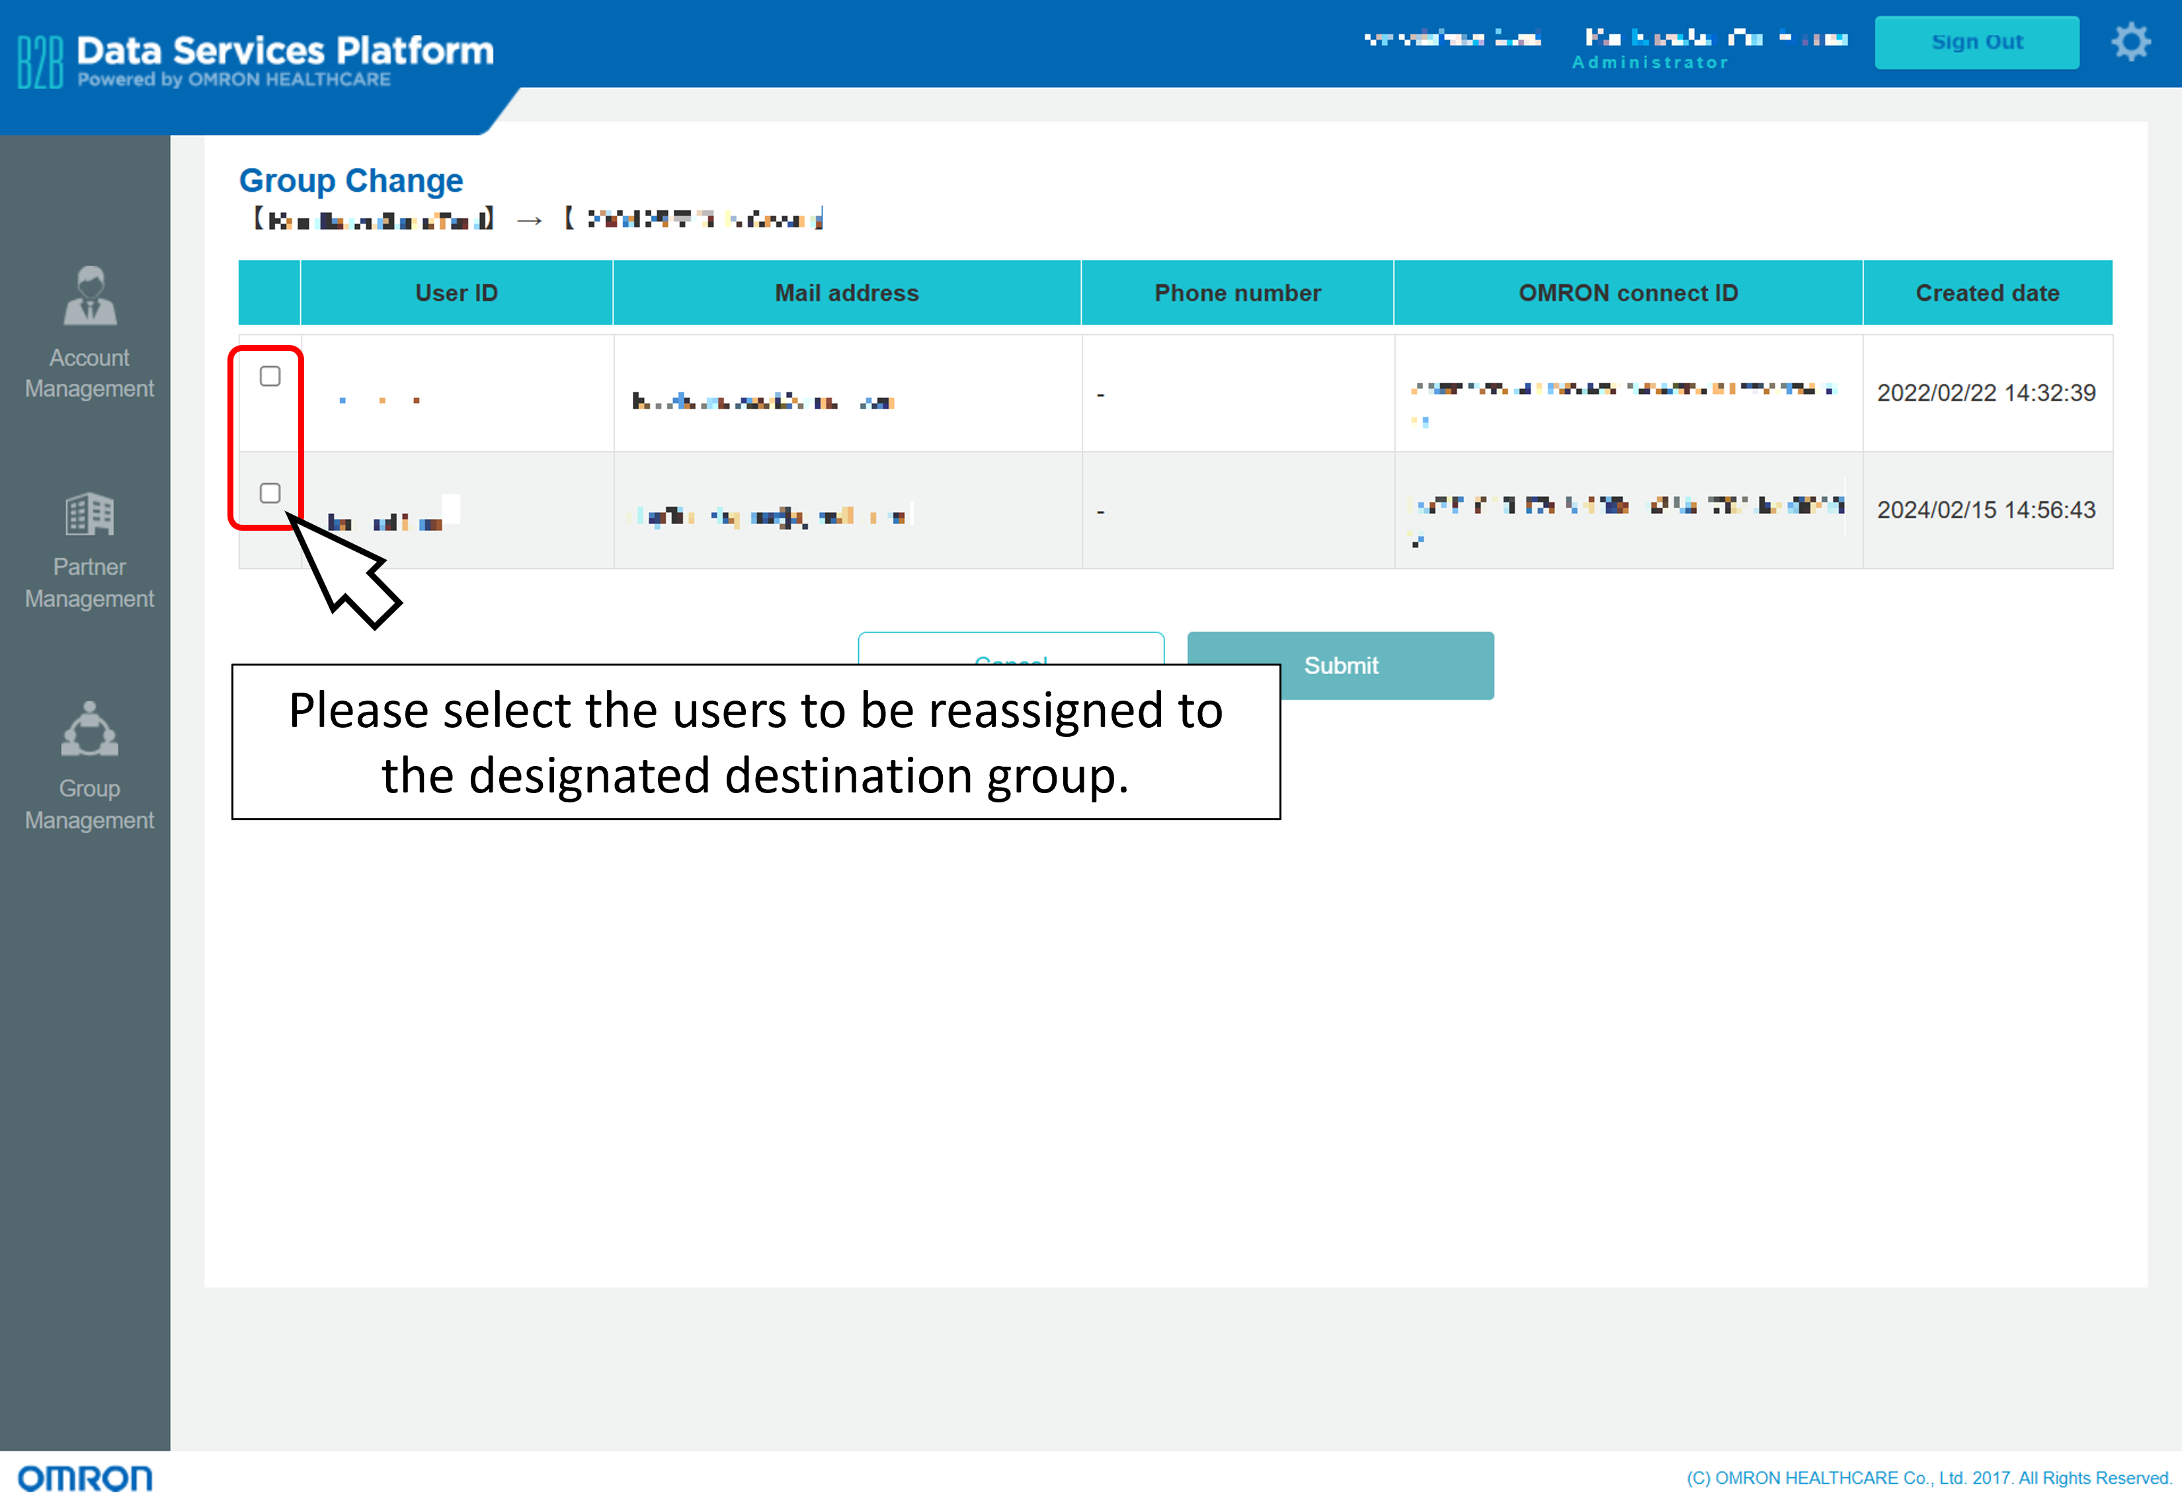The width and height of the screenshot is (2182, 1501).
Task: Click the Sign Out button
Action: click(x=1976, y=42)
